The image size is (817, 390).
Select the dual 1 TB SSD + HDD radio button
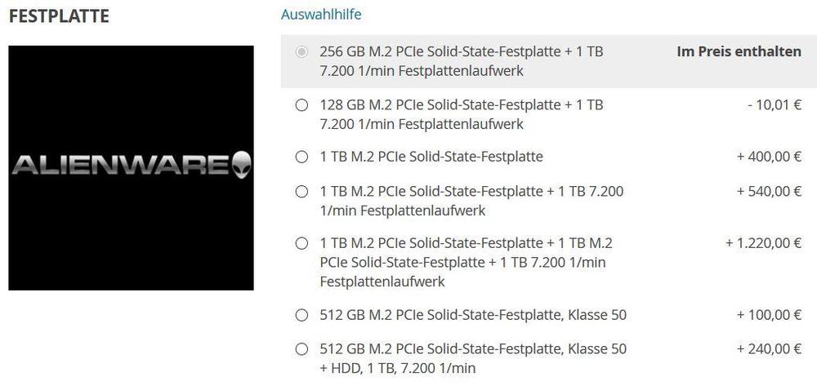coord(301,243)
